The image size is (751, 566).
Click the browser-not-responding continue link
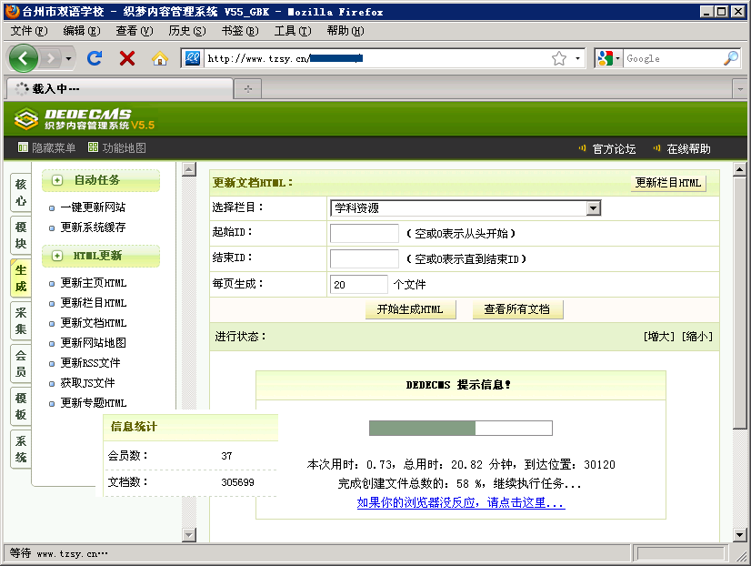(460, 502)
